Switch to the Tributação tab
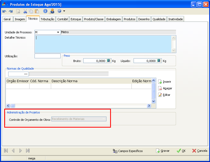The height and width of the screenshot is (162, 210). click(x=47, y=19)
